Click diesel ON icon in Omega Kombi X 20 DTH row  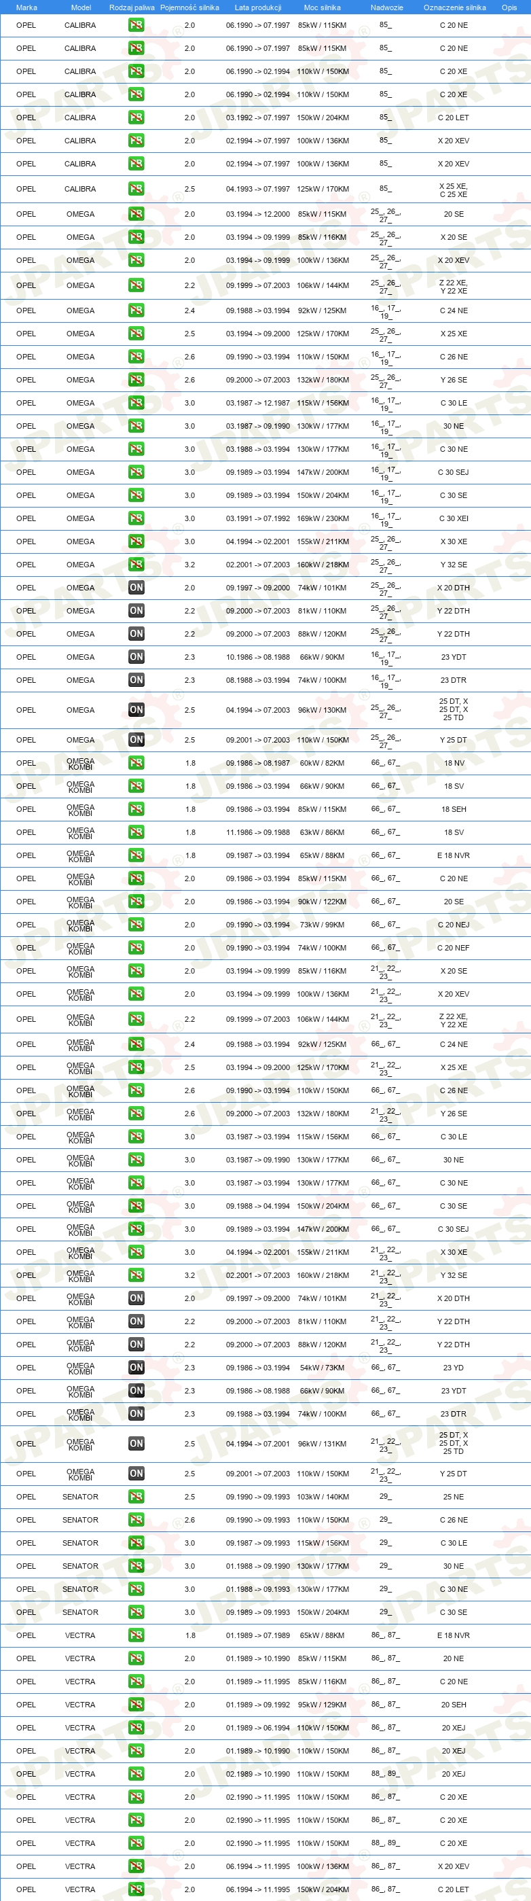click(x=136, y=1298)
